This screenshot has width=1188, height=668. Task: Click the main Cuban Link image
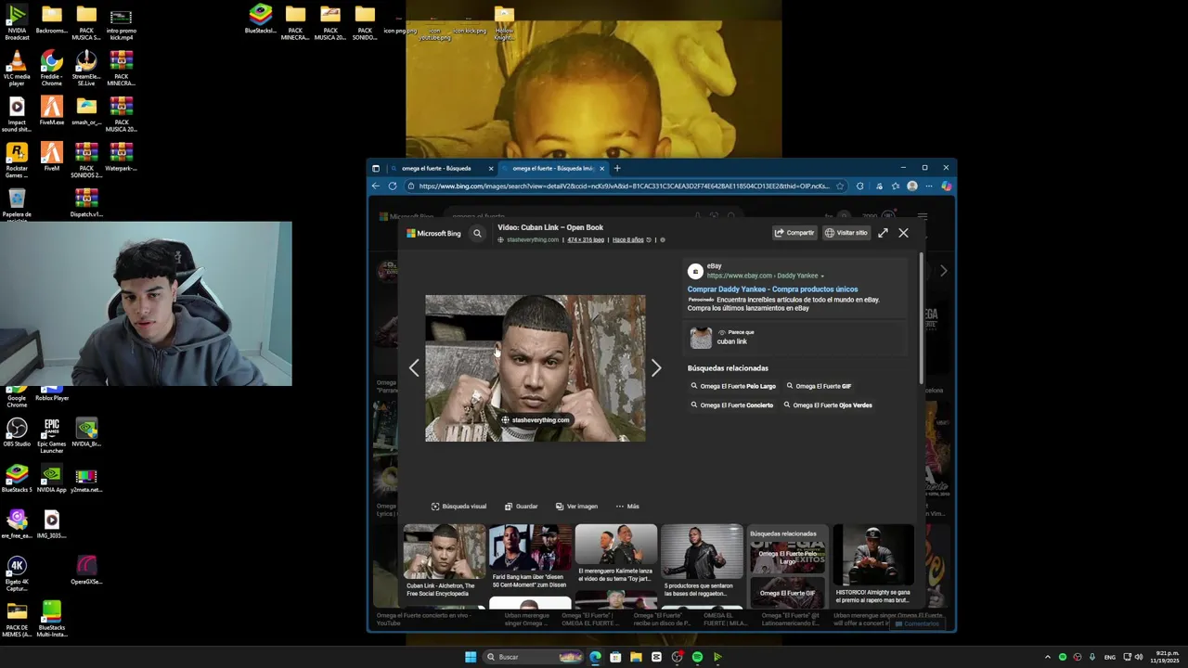[536, 367]
